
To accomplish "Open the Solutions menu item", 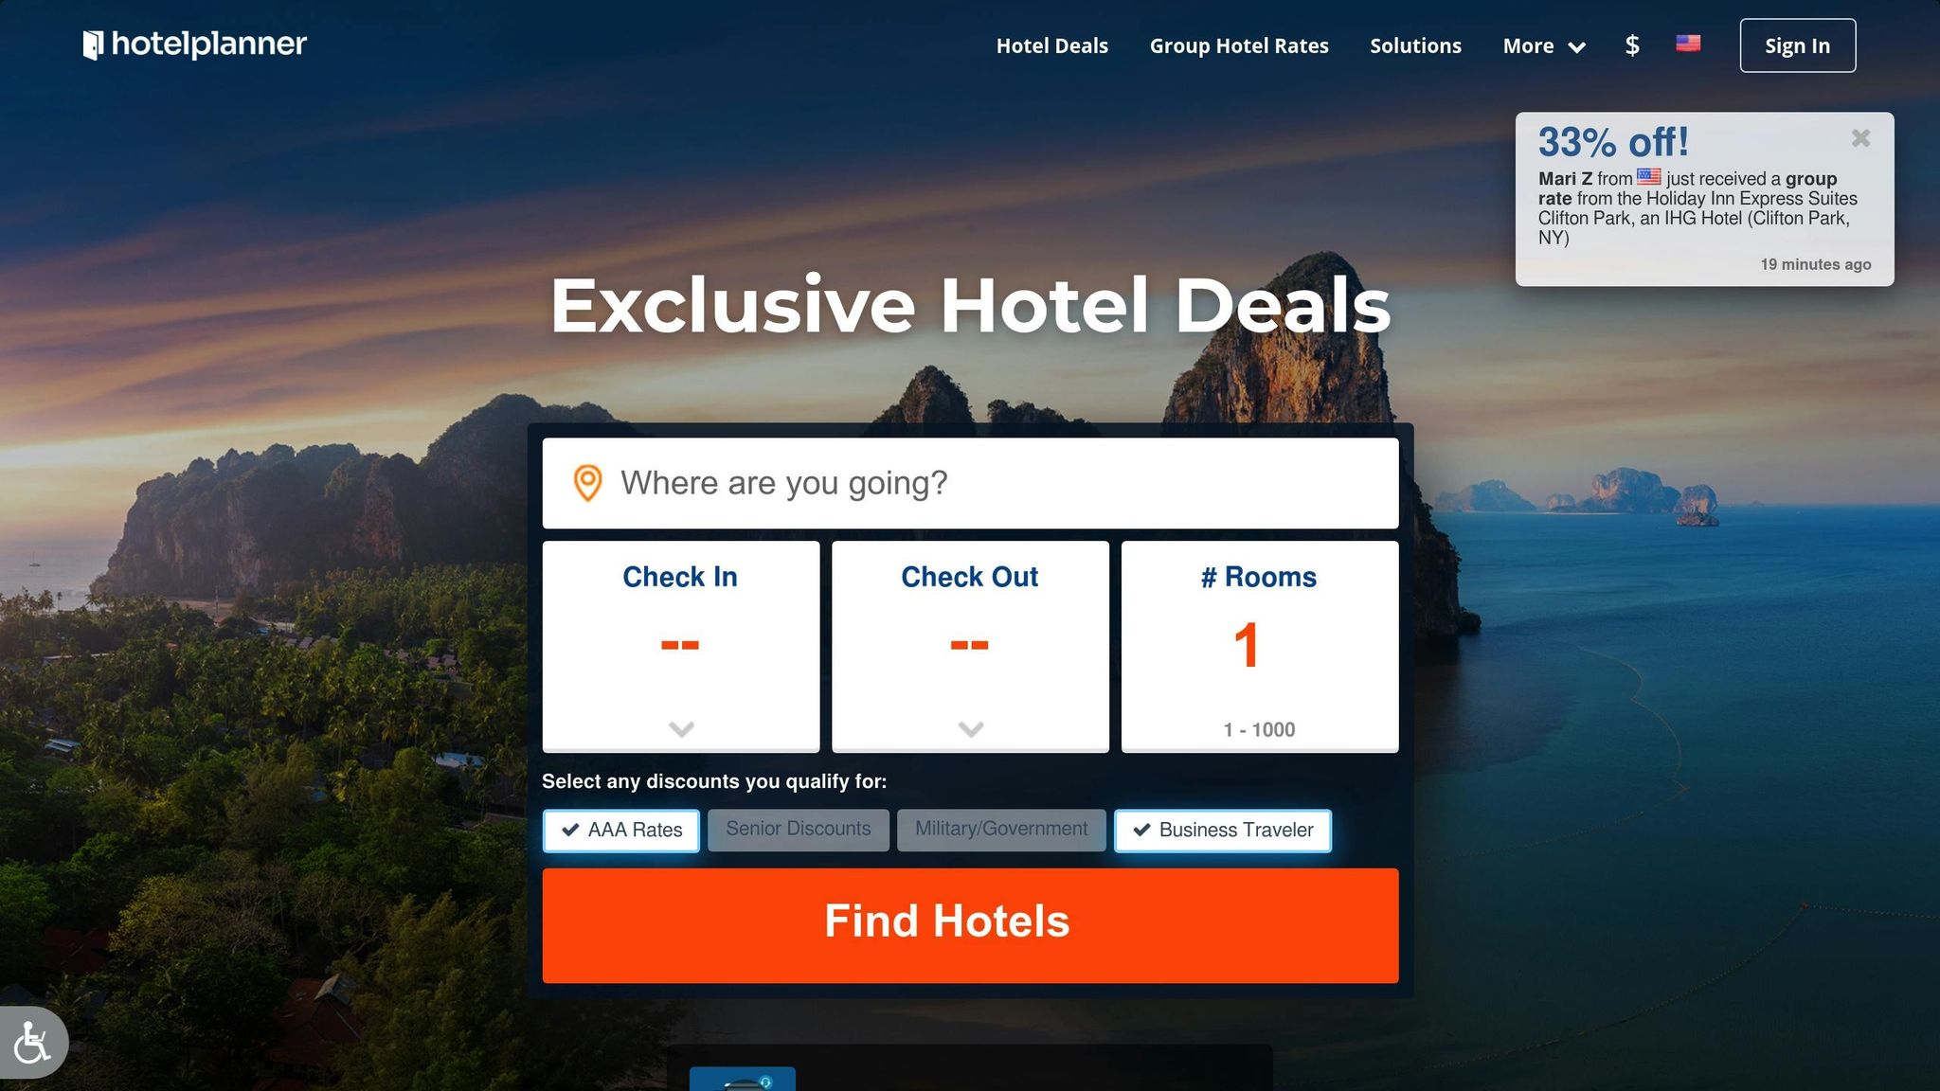I will [x=1415, y=45].
